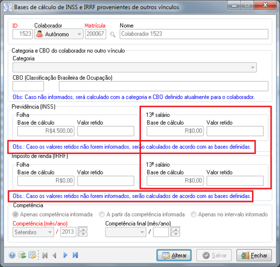This screenshot has width=280, height=267.
Task: Jump to the last record
Action: (75, 255)
